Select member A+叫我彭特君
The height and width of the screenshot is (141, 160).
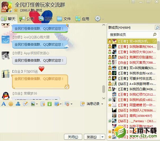point(132,84)
